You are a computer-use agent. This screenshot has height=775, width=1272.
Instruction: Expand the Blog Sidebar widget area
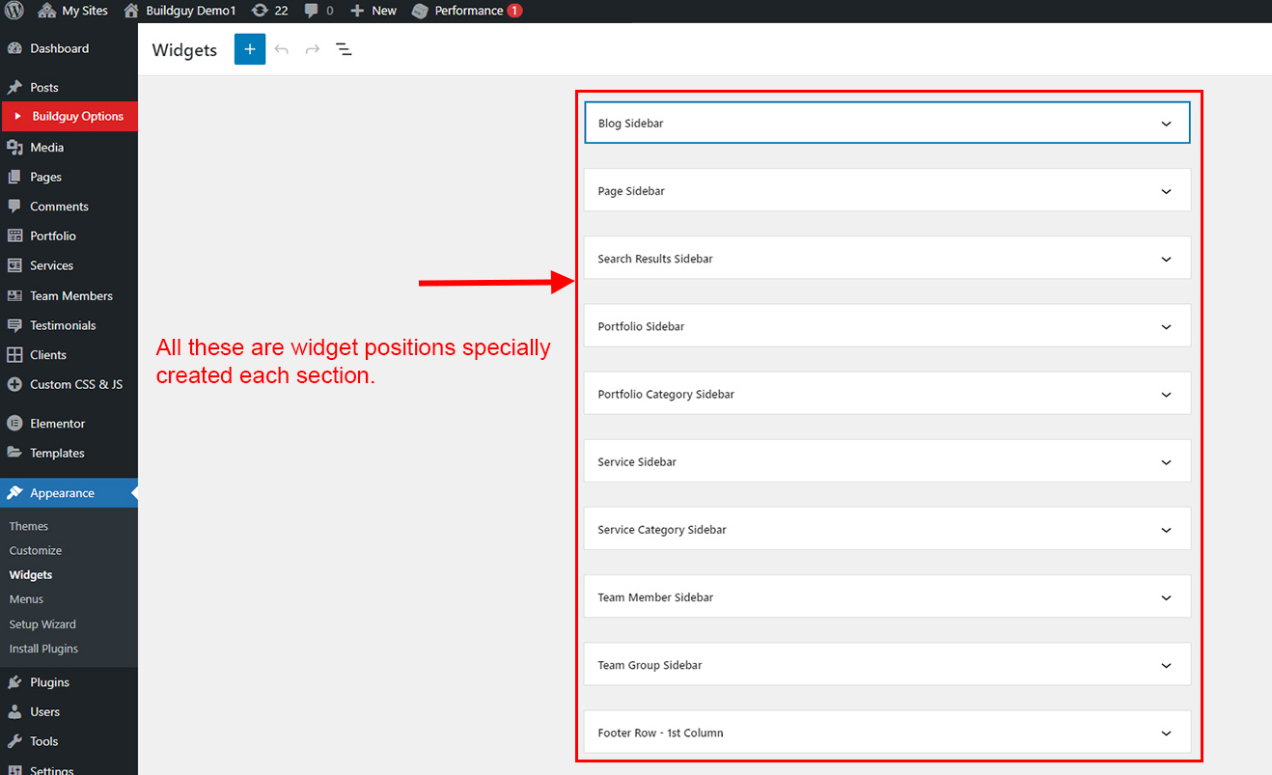1166,124
